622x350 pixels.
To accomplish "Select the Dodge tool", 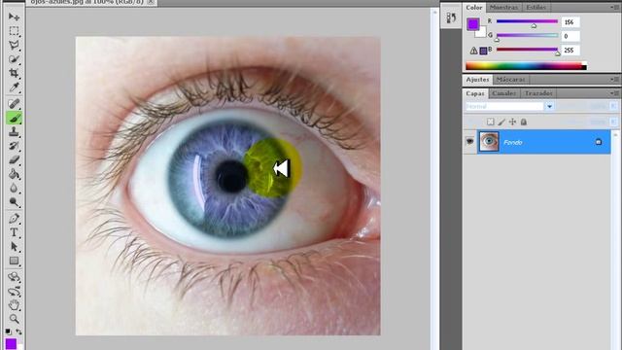I will [x=14, y=202].
